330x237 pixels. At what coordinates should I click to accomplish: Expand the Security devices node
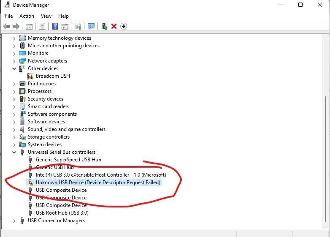(x=14, y=99)
